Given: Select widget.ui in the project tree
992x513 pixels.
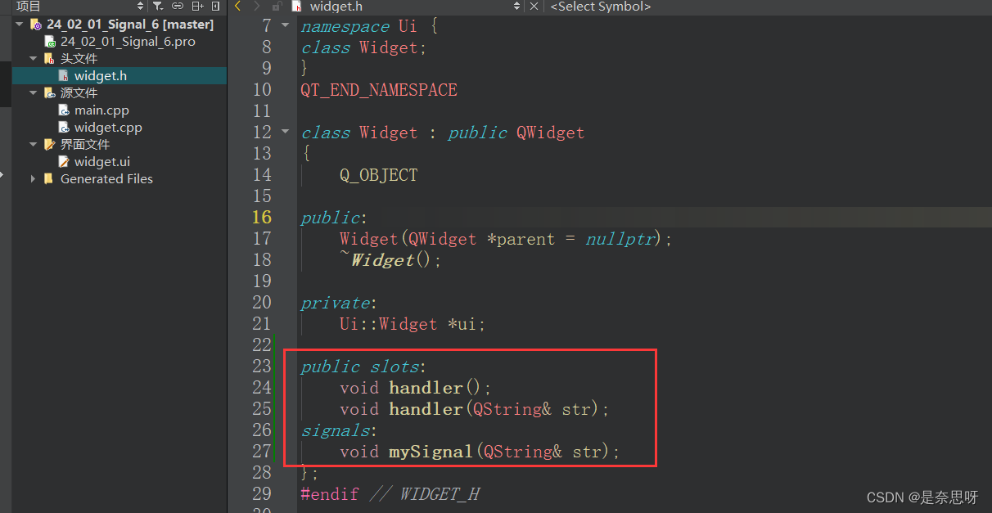Looking at the screenshot, I should 101,161.
